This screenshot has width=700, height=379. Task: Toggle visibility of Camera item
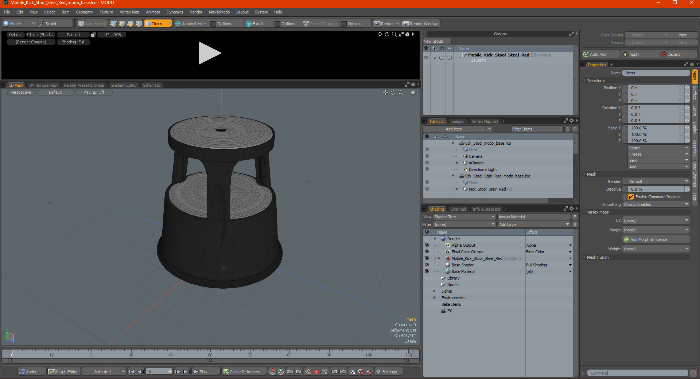(x=427, y=156)
